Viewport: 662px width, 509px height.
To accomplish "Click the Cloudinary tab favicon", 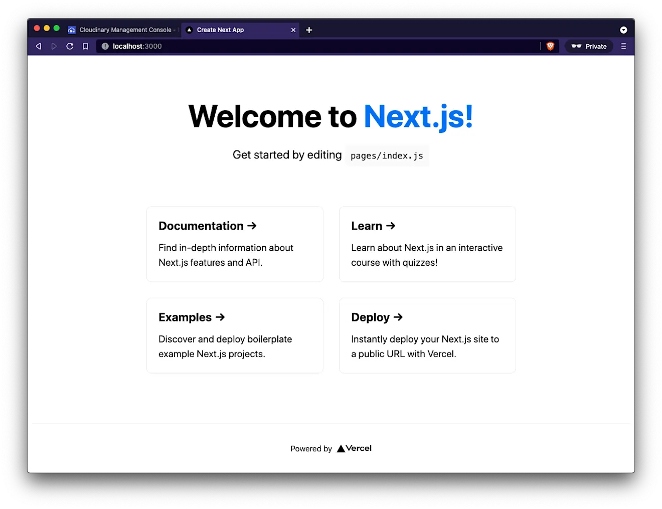I will pyautogui.click(x=72, y=30).
